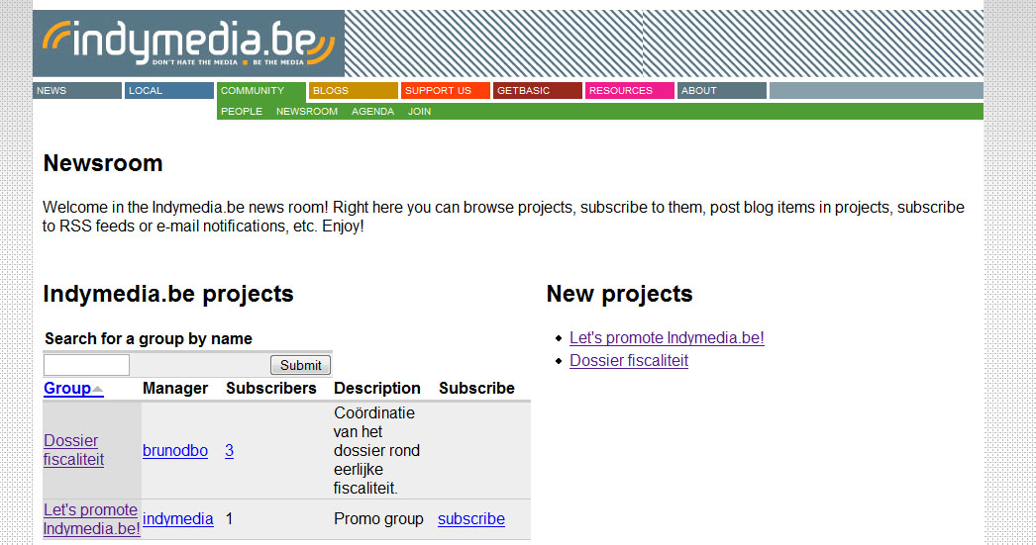The height and width of the screenshot is (545, 1036).
Task: Open manager indymedia profile
Action: (177, 519)
